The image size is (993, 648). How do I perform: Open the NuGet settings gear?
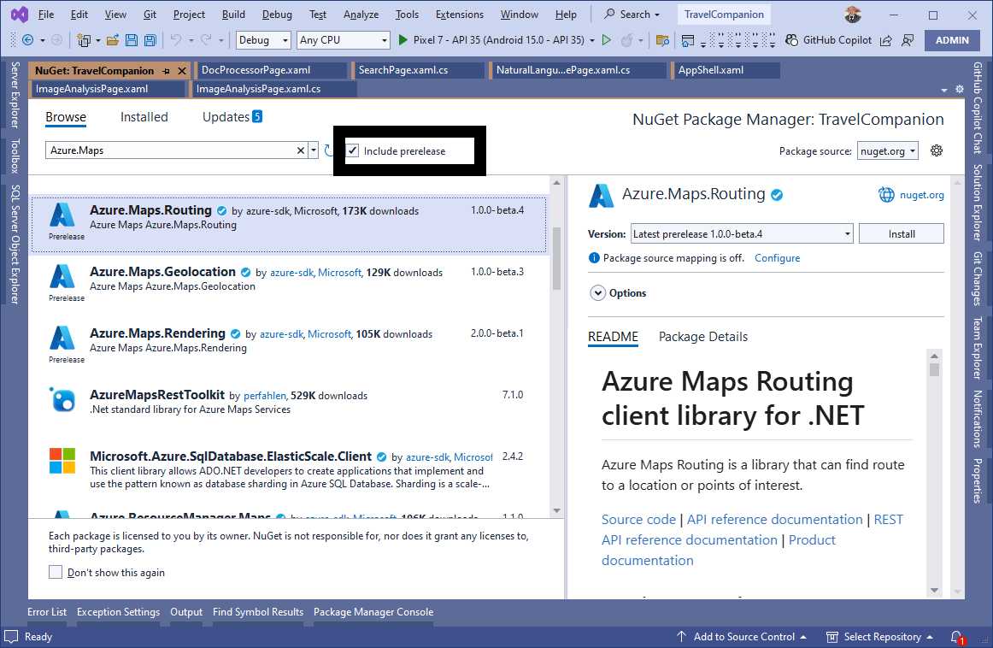(936, 150)
